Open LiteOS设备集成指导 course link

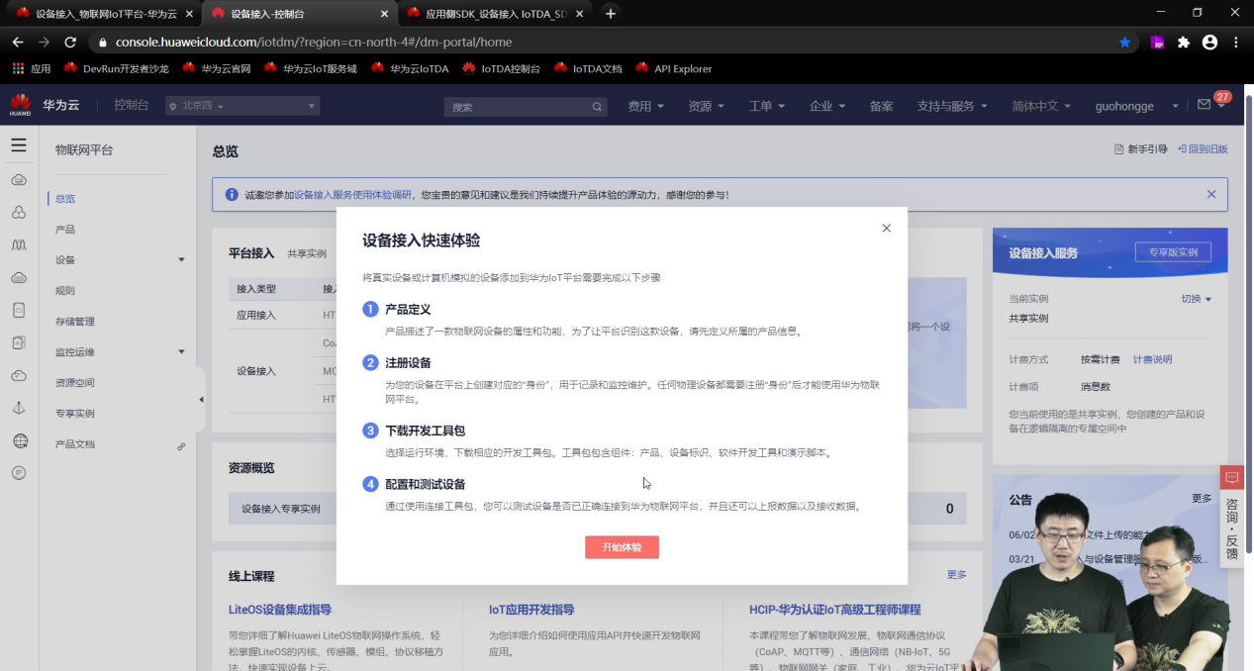pos(280,610)
